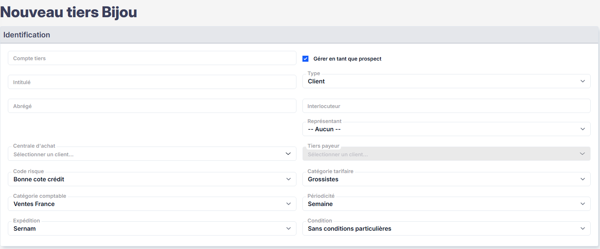Select the 'Sans conditions particulières' value text

pyautogui.click(x=349, y=228)
